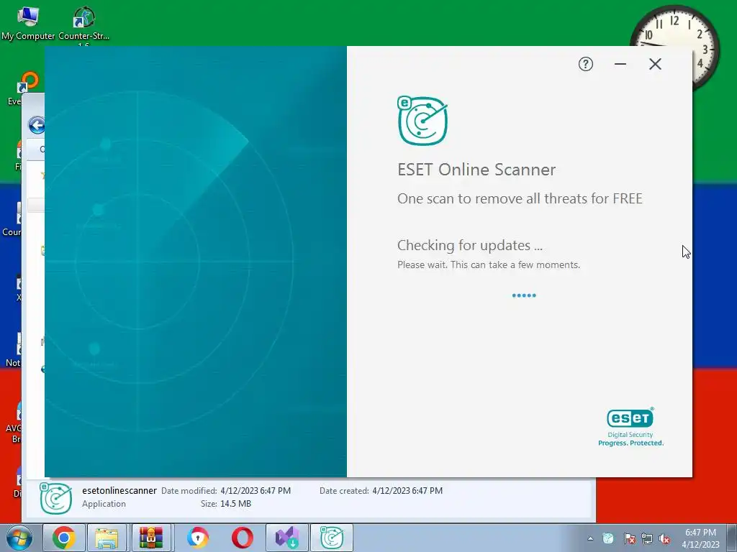The width and height of the screenshot is (737, 552).
Task: Open ESET Online Scanner help question mark
Action: 585,64
